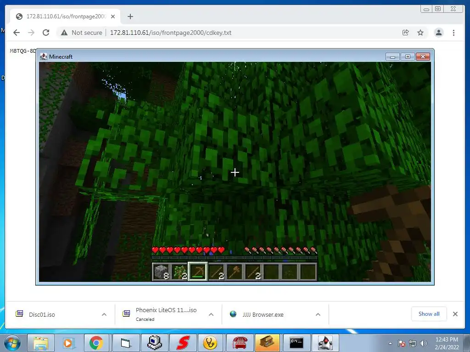Show all downloads
470x352 pixels.
coord(429,314)
